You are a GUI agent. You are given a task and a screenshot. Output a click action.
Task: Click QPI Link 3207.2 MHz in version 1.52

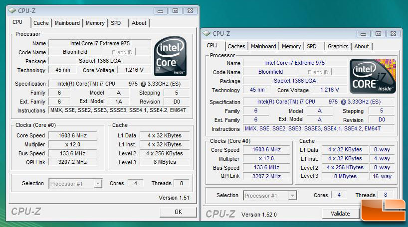pos(266,176)
